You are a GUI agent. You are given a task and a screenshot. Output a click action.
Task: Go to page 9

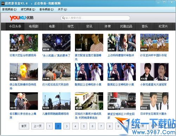[x=118, y=126]
